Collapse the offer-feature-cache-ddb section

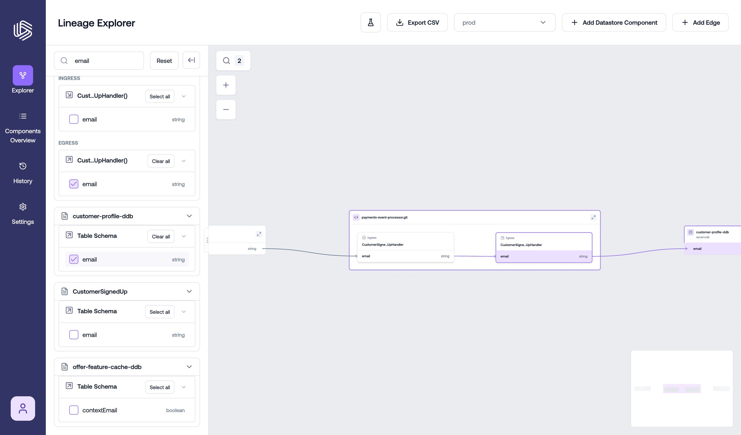(189, 367)
